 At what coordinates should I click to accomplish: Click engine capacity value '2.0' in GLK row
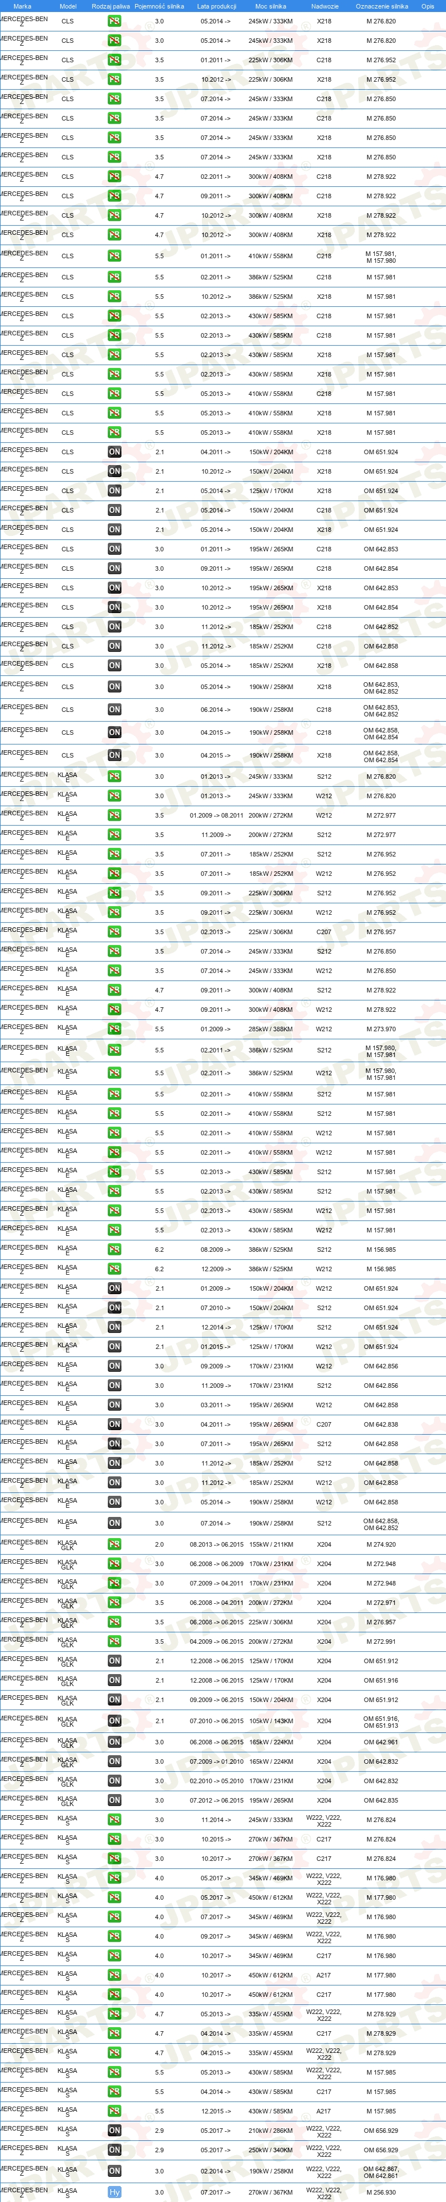[x=160, y=1544]
